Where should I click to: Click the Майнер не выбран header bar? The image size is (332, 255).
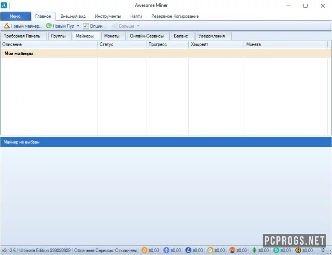coord(166,142)
